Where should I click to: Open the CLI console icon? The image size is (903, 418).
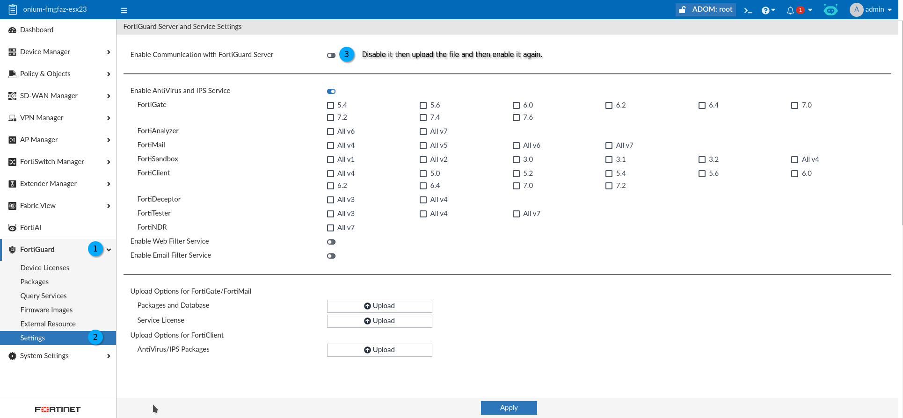(x=748, y=10)
